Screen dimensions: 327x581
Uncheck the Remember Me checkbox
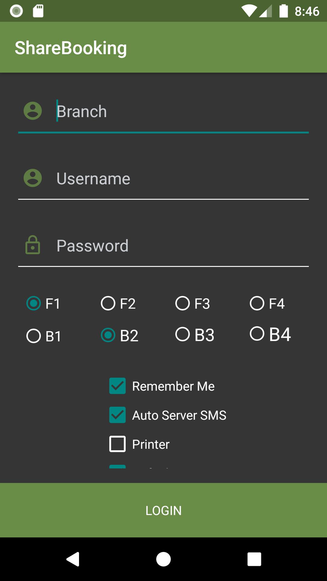coord(117,386)
